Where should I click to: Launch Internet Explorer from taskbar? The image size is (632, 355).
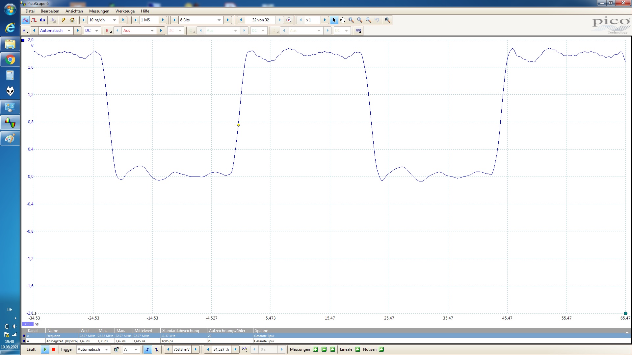(x=10, y=28)
